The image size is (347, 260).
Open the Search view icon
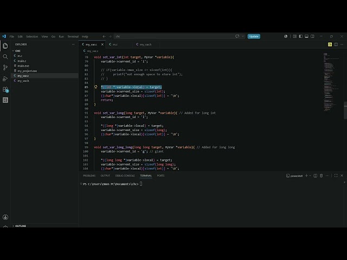(x=5, y=56)
